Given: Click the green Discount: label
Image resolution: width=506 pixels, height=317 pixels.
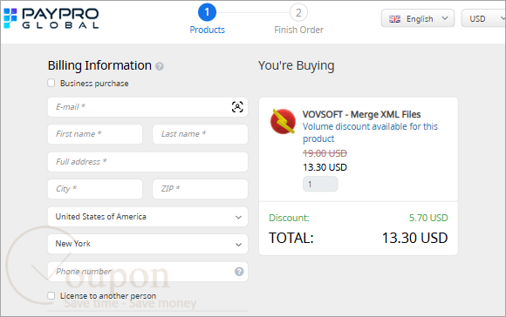Looking at the screenshot, I should coord(289,218).
